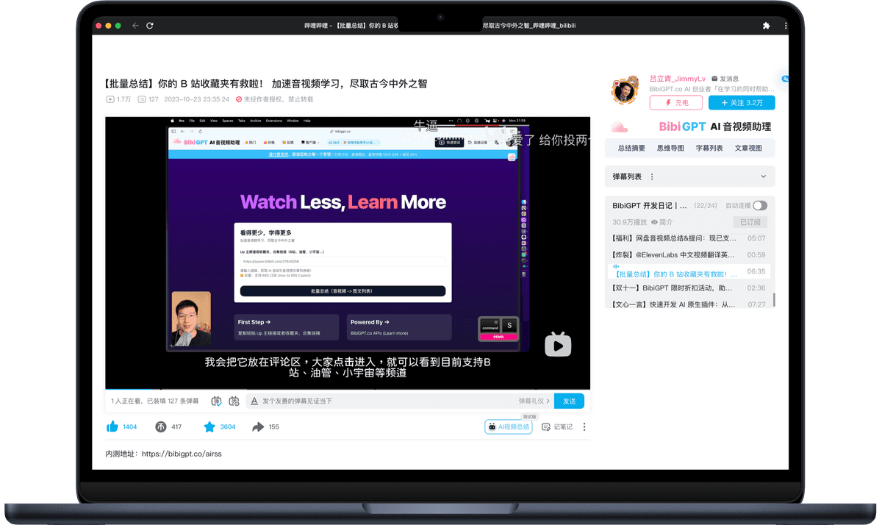This screenshot has width=882, height=525.
Task: Click the in-video Powered By card
Action: pos(399,327)
